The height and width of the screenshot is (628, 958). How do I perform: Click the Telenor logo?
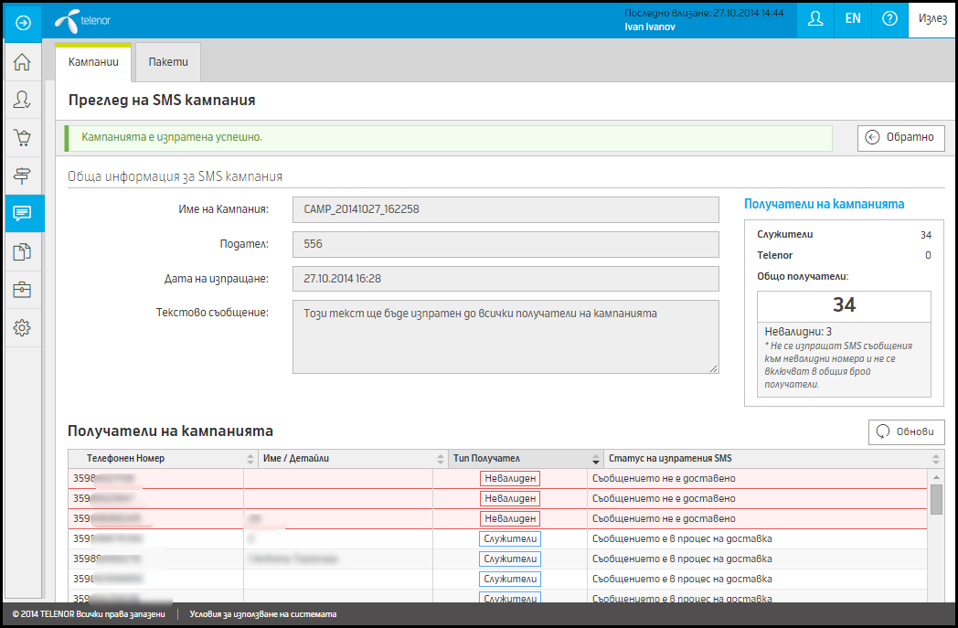pyautogui.click(x=82, y=21)
